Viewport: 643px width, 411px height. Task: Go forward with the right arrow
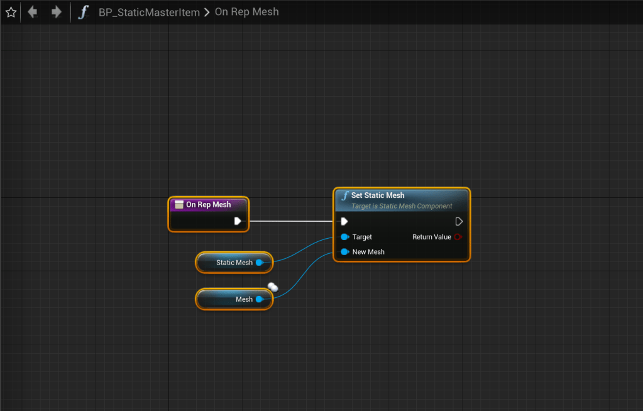56,12
